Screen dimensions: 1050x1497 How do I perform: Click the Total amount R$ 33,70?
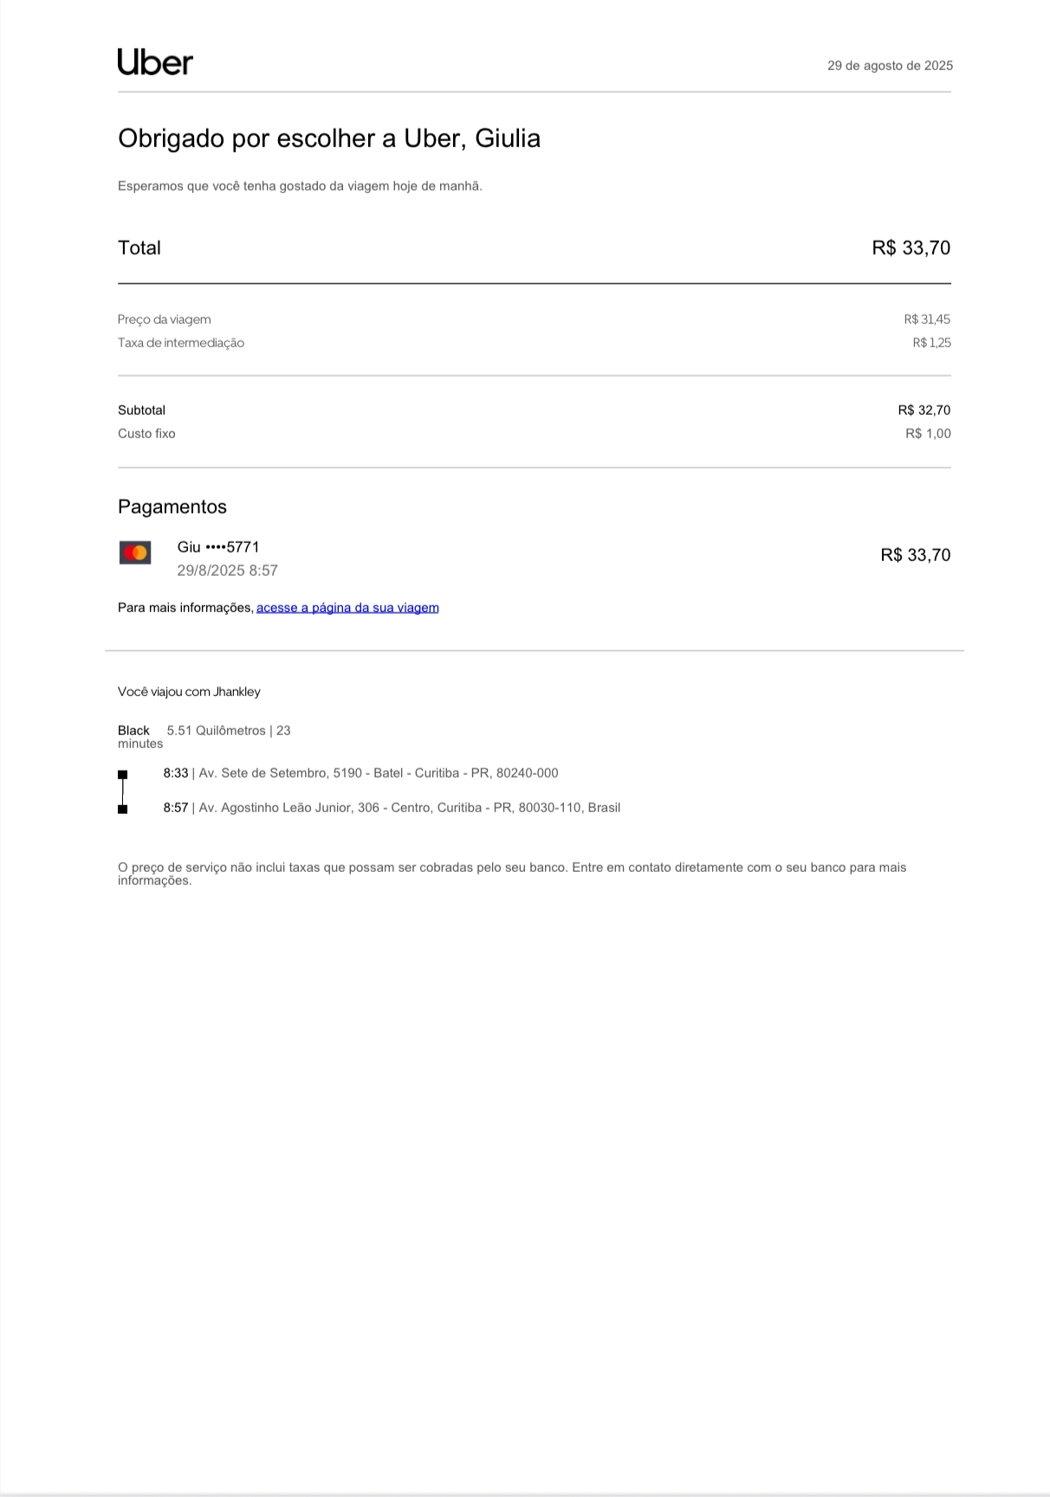911,248
